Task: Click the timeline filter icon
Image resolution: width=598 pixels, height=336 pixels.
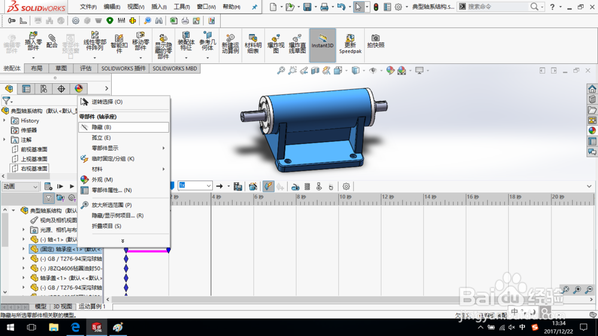Action: pyautogui.click(x=48, y=198)
